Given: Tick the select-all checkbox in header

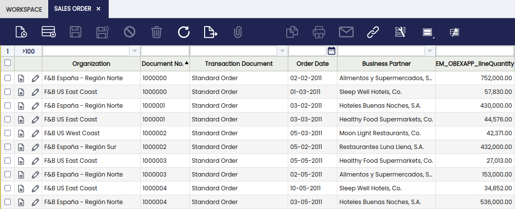Looking at the screenshot, I should click(7, 63).
